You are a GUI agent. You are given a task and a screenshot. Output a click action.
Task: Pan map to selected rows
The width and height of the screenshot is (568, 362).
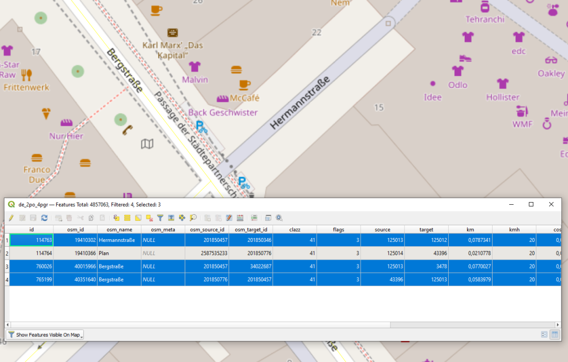tap(182, 218)
